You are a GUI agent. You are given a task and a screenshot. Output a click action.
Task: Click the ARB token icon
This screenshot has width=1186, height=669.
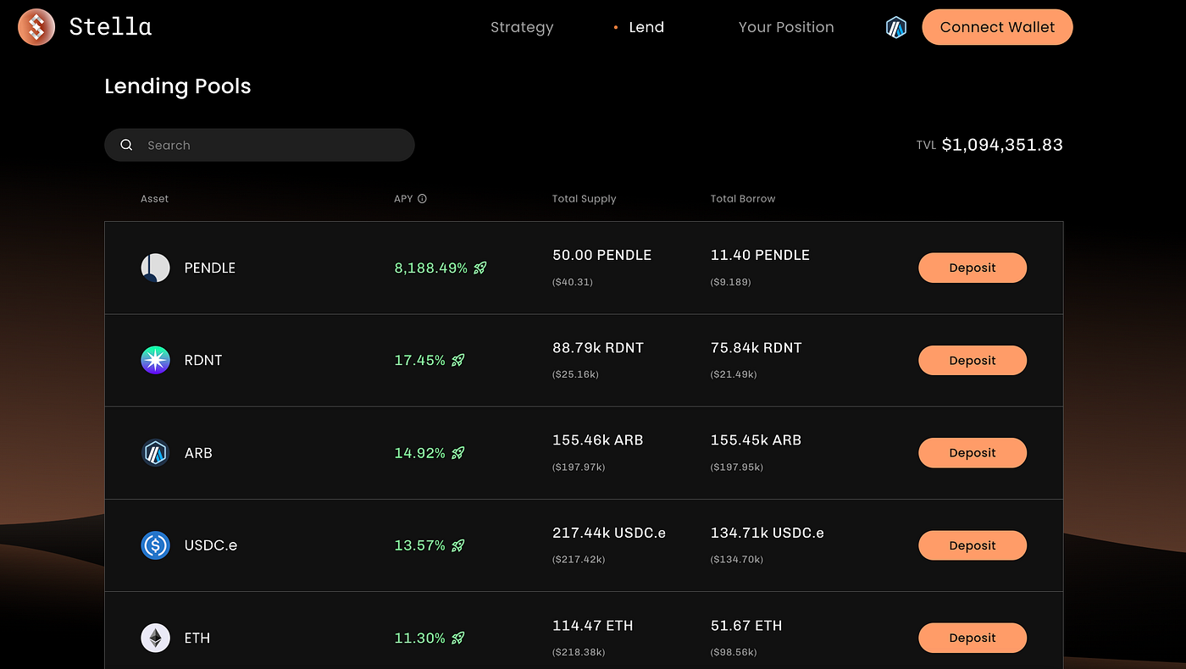pos(155,453)
